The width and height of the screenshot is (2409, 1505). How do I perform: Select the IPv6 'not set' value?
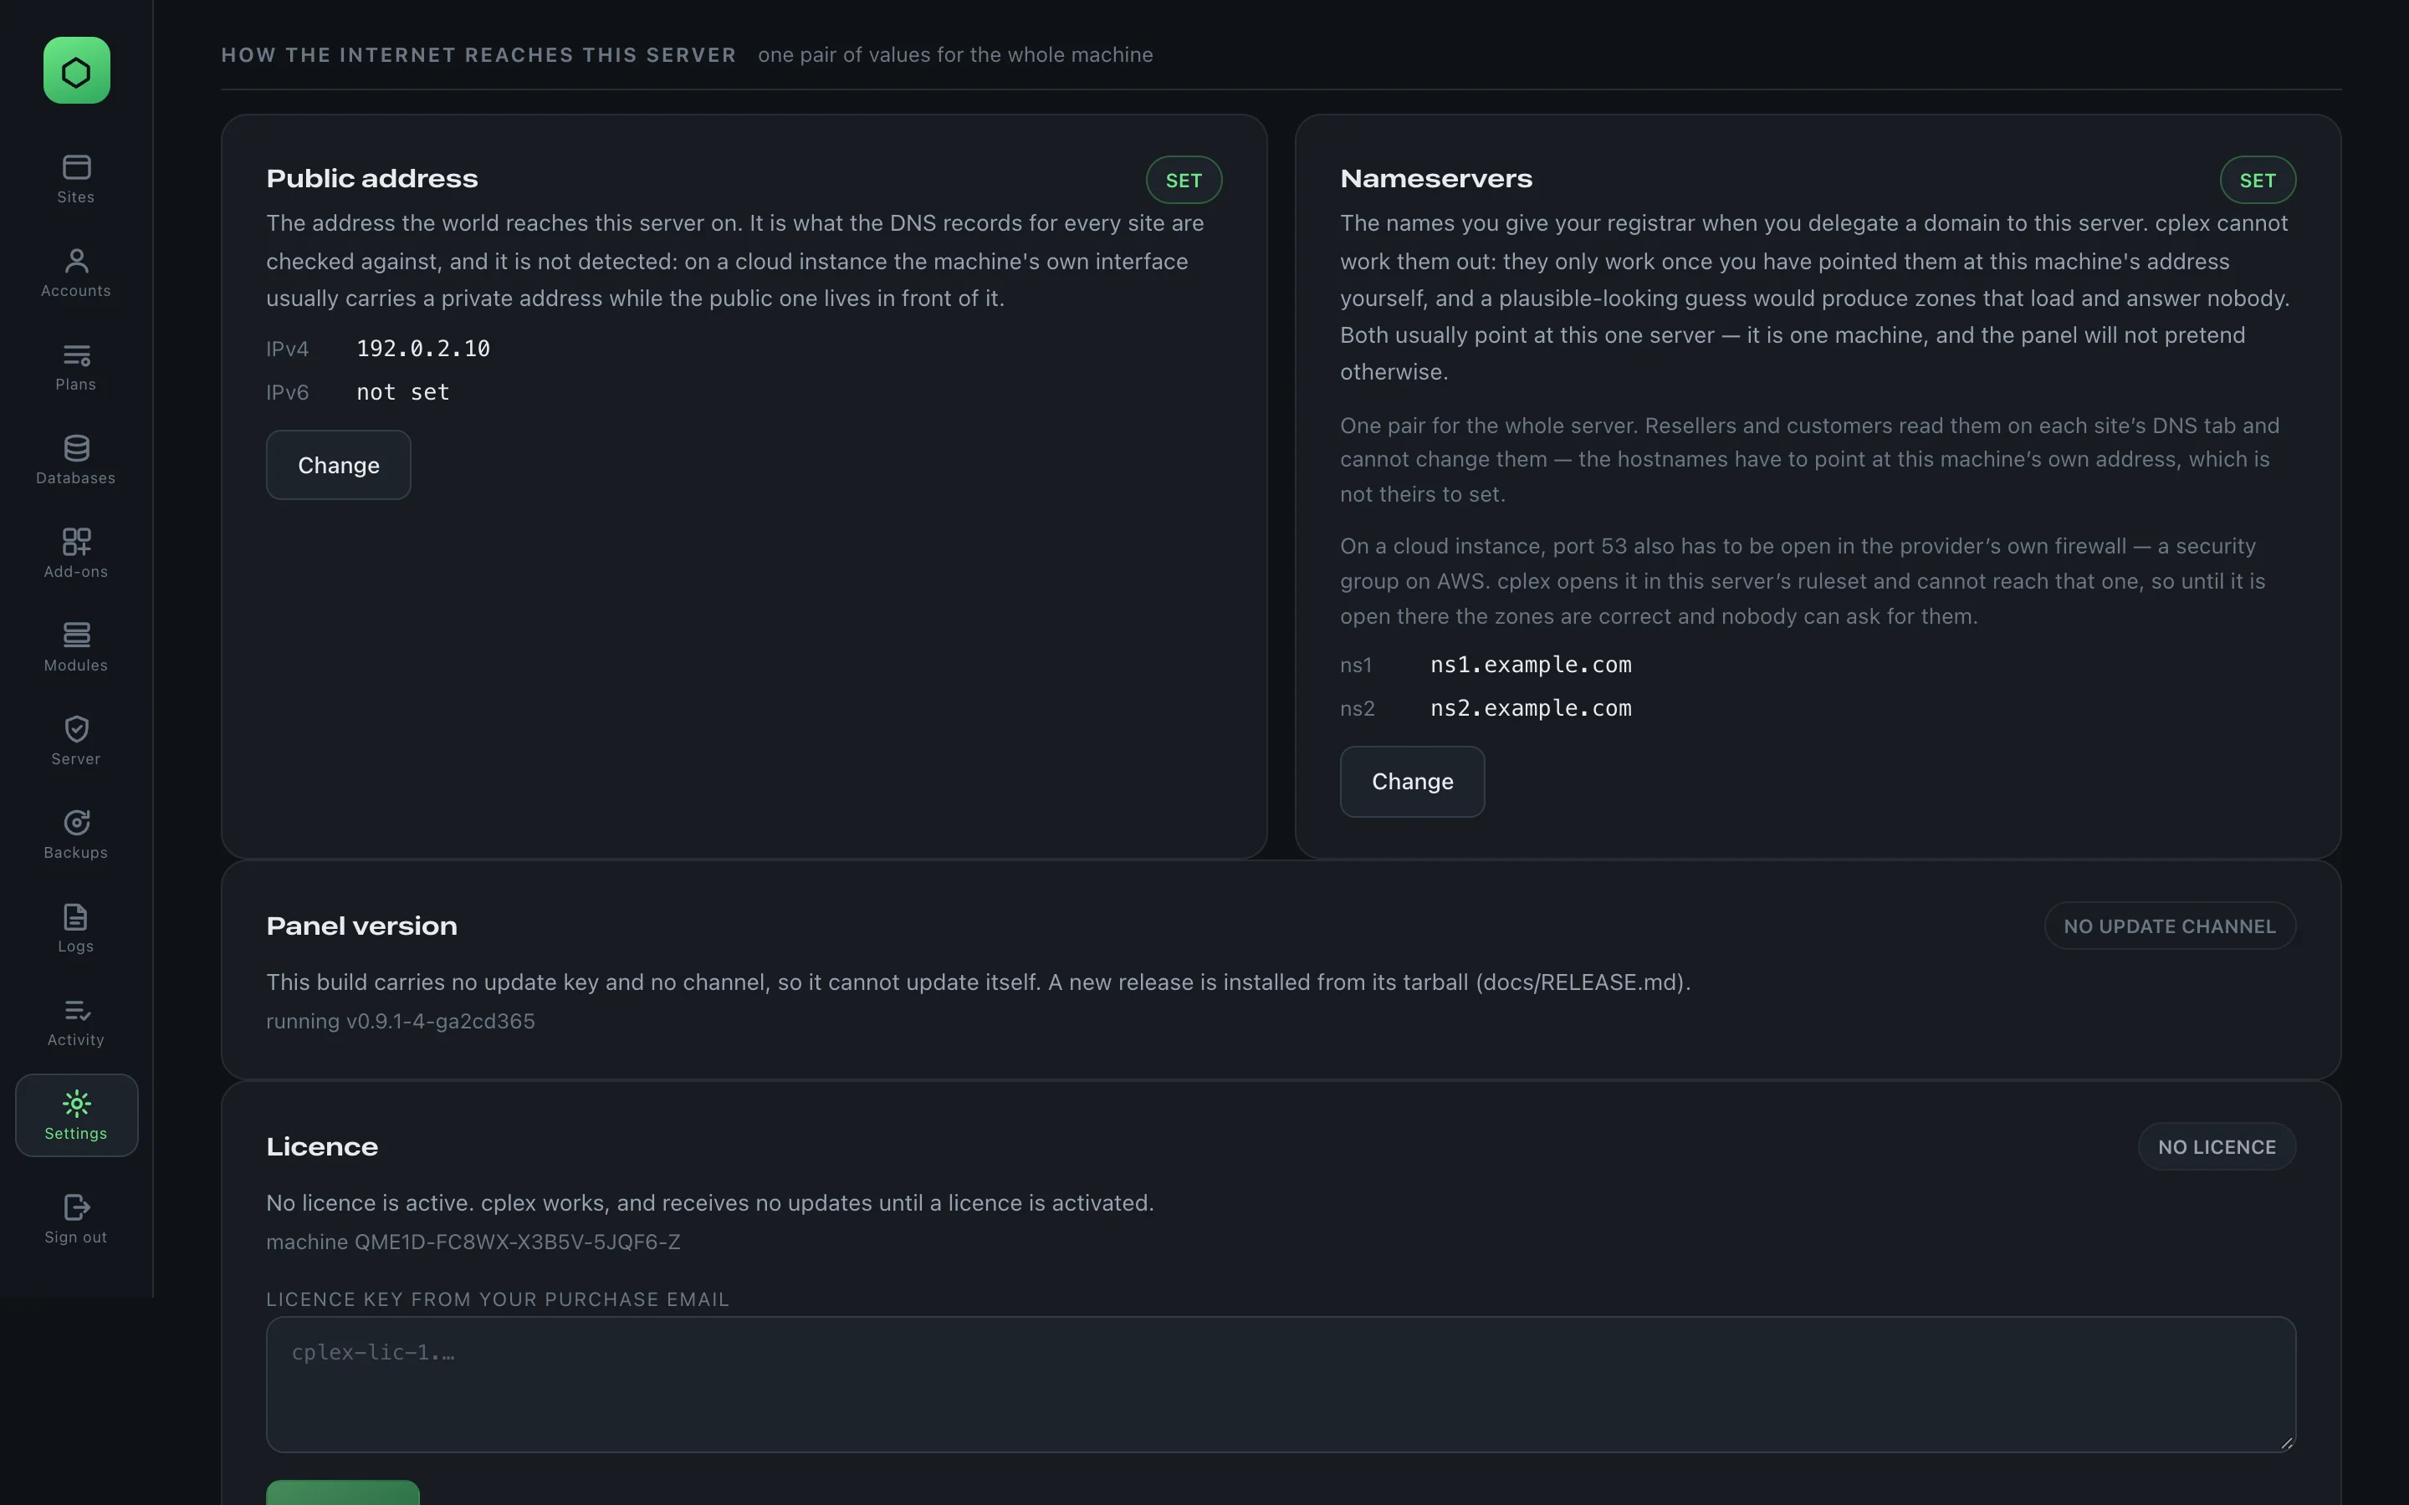point(403,392)
